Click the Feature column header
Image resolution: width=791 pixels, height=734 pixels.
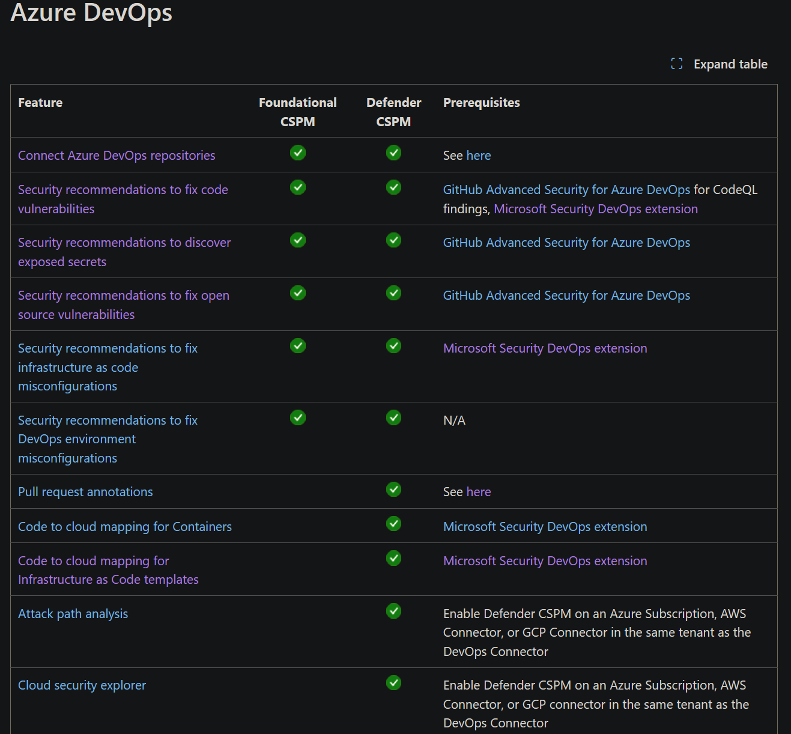pyautogui.click(x=40, y=103)
